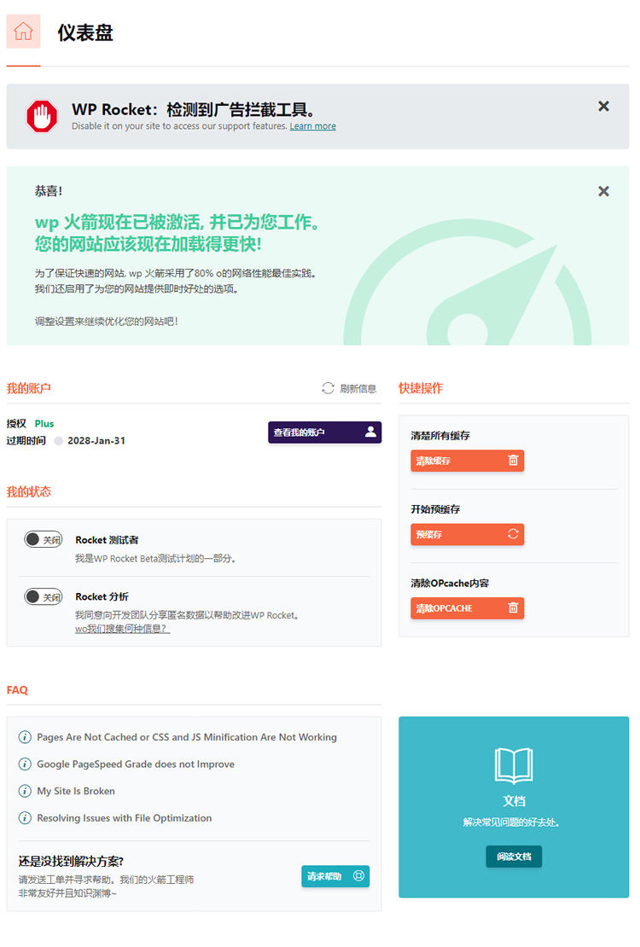640x947 pixels.
Task: Click lifebuoy icon on 请求帮助 button
Action: (358, 875)
